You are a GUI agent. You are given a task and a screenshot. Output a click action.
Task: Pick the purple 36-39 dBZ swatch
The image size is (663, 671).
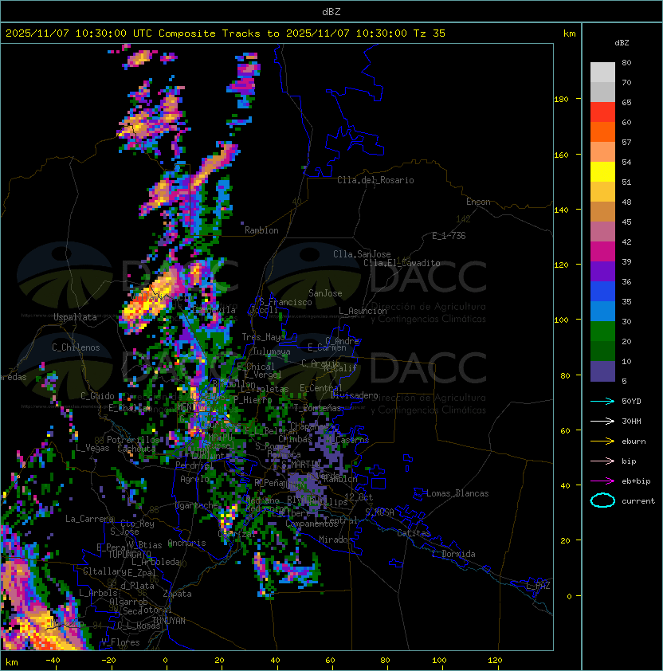602,272
